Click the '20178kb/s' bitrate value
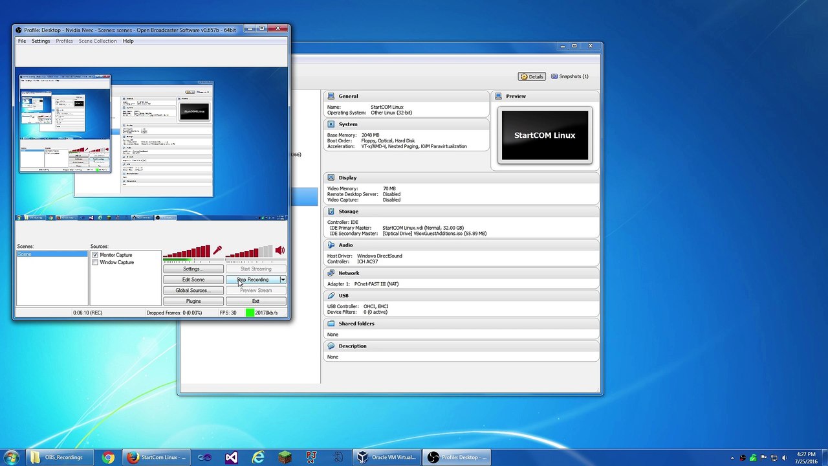 pyautogui.click(x=266, y=313)
